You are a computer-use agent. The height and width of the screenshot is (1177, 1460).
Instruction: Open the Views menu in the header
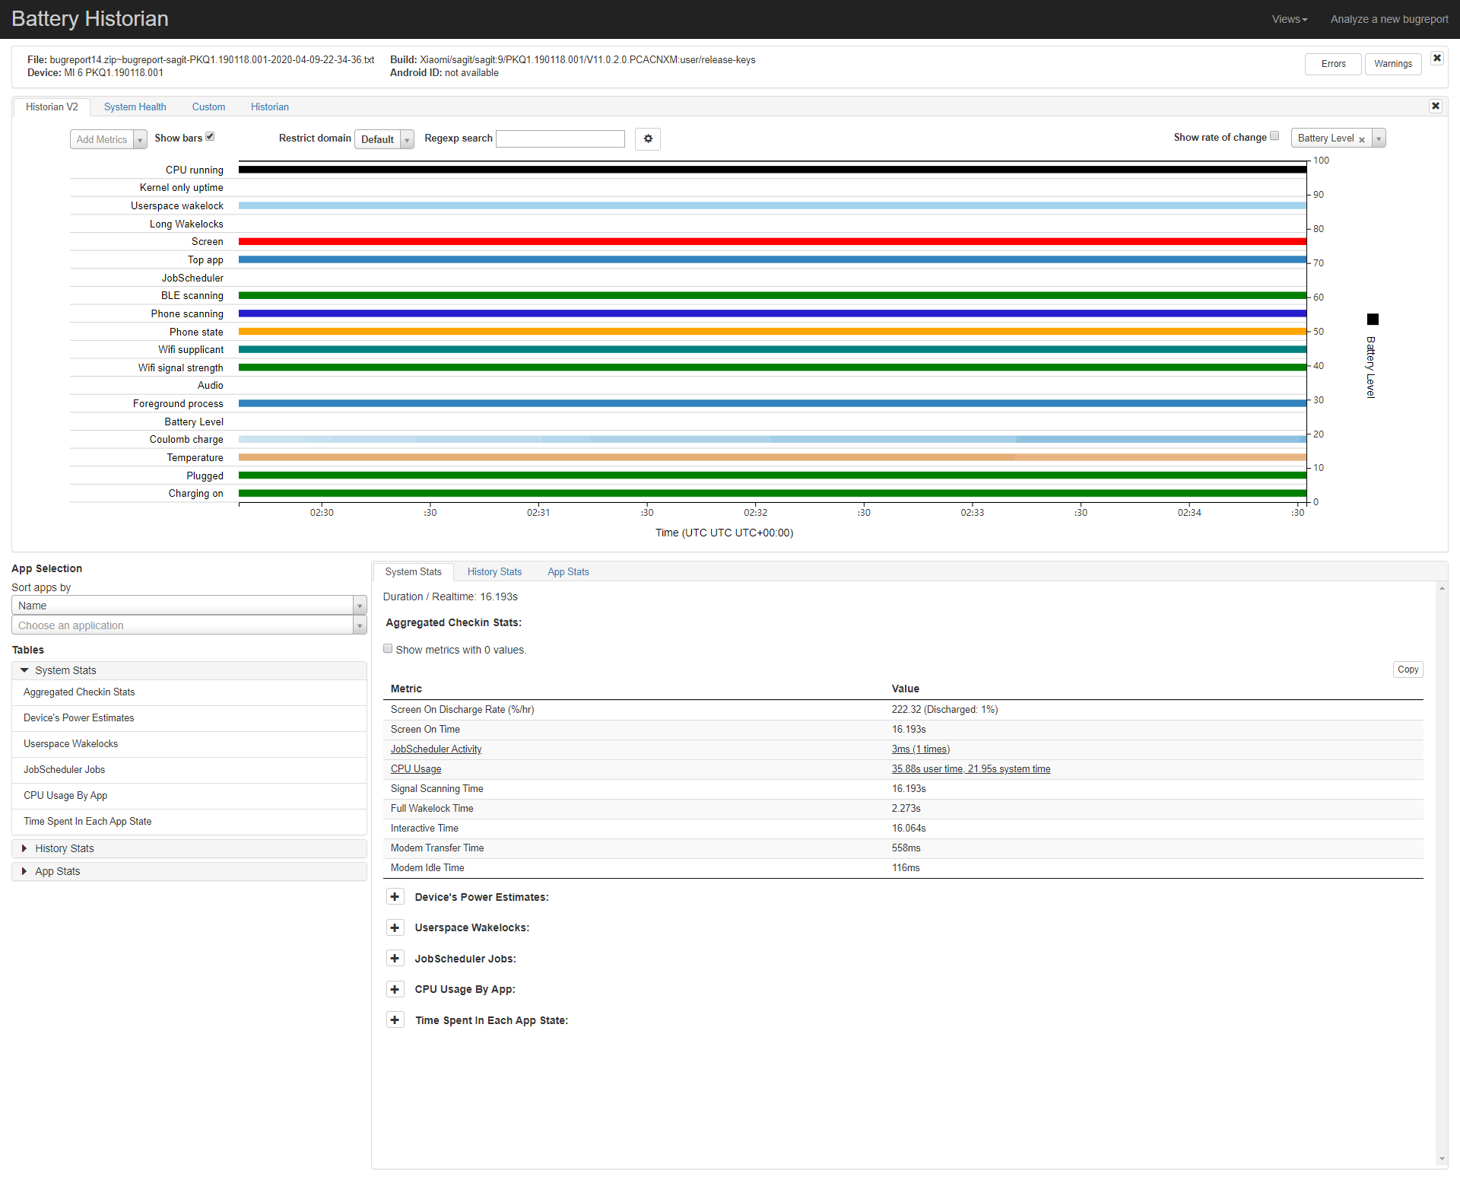(x=1290, y=19)
